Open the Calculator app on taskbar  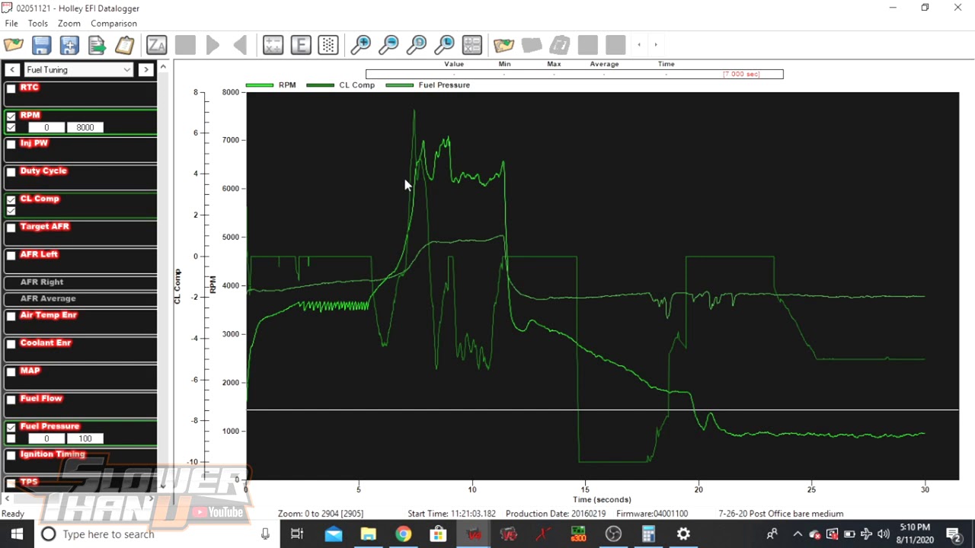click(x=648, y=534)
